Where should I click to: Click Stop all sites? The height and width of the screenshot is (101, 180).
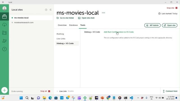click(45, 91)
